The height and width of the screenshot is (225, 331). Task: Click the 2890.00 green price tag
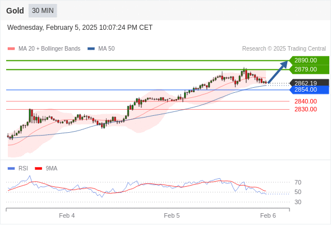309,60
